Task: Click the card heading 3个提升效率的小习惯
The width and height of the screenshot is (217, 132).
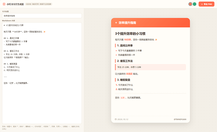Action: 130,34
